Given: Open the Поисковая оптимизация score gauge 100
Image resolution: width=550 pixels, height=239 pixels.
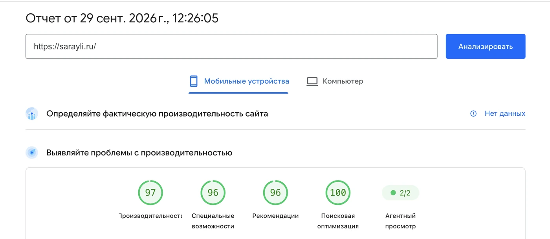Looking at the screenshot, I should (x=338, y=193).
